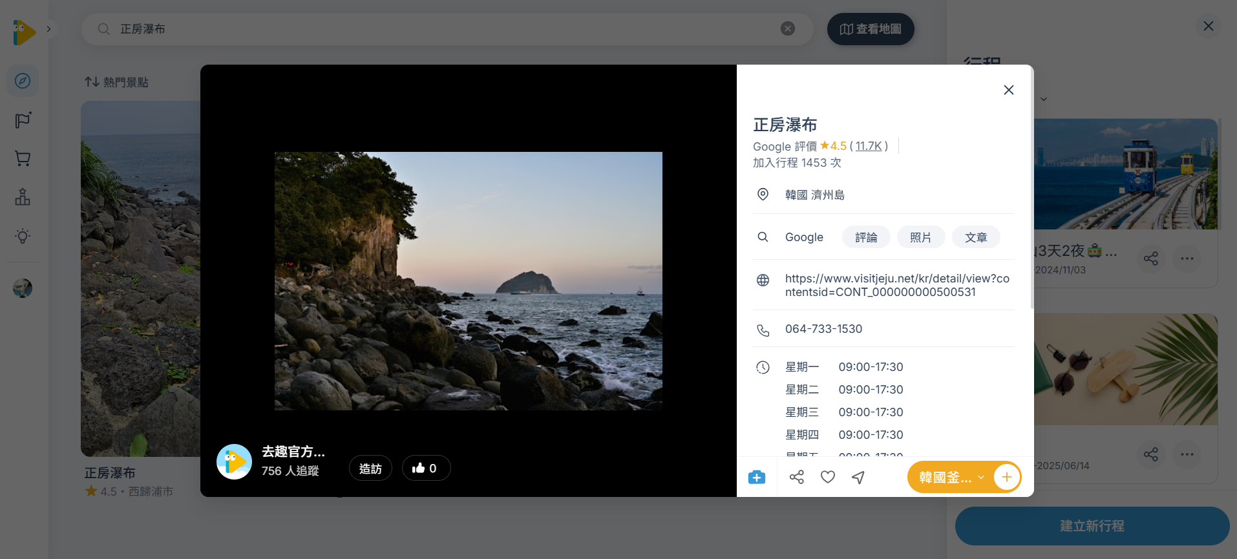The image size is (1237, 559).
Task: Click the 去趣官方 profile avatar
Action: click(x=234, y=461)
